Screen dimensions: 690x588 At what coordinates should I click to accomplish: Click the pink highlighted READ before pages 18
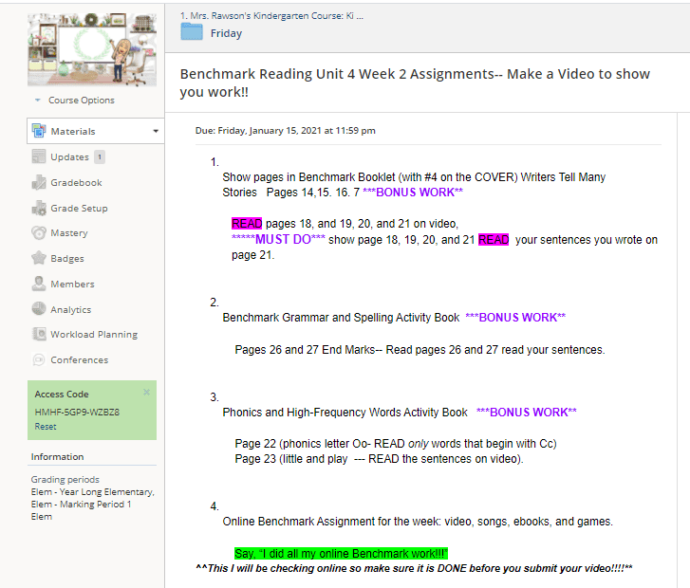247,224
